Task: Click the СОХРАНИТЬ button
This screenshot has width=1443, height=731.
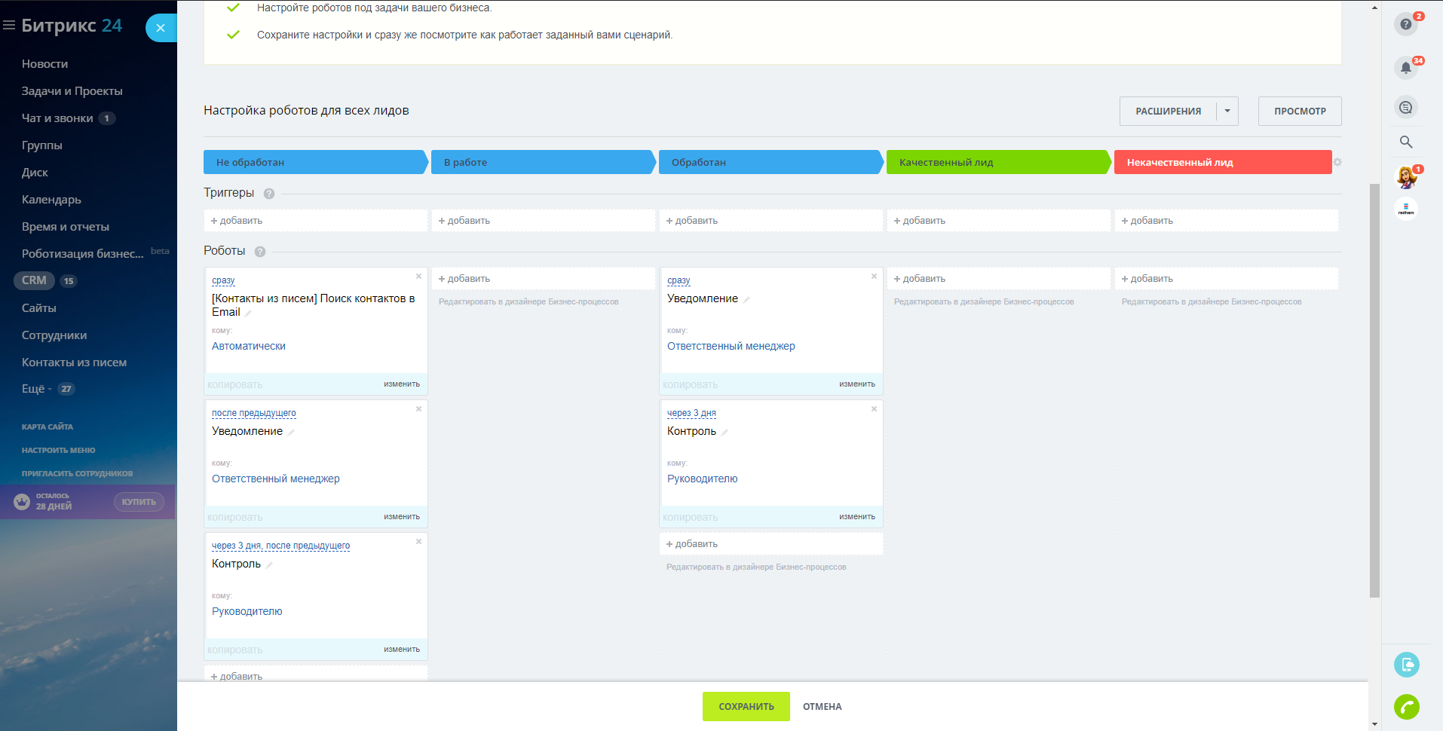Action: (x=746, y=707)
